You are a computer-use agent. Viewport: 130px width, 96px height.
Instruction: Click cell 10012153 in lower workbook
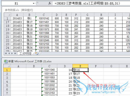pos(49,93)
